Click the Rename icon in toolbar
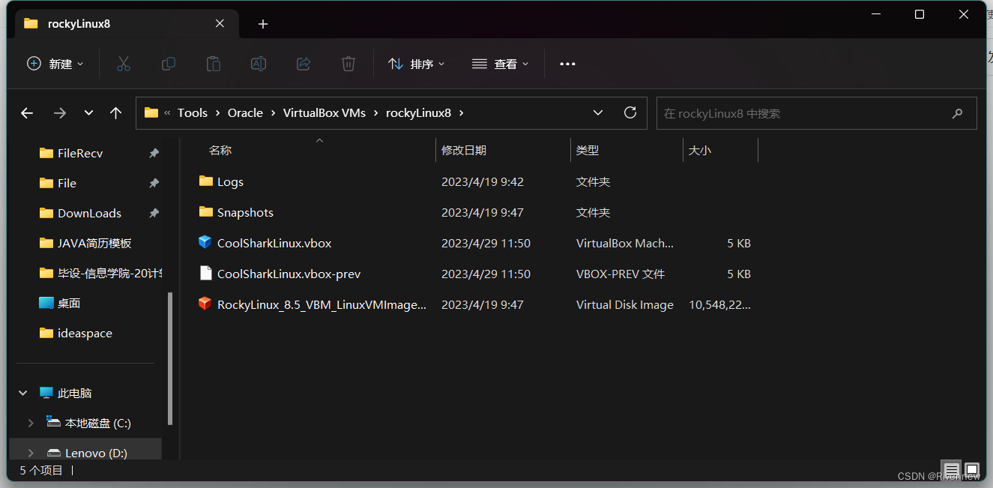Image resolution: width=993 pixels, height=488 pixels. click(259, 64)
